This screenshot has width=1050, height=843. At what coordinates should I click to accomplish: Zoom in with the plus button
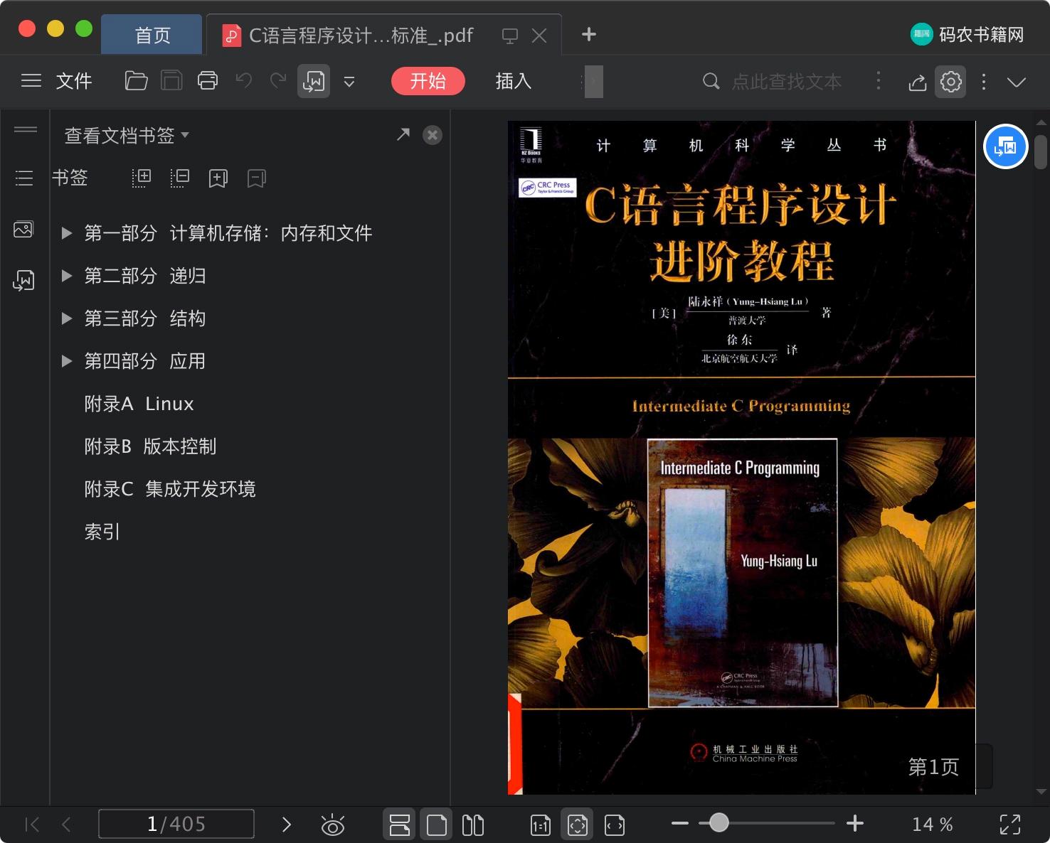(x=855, y=824)
